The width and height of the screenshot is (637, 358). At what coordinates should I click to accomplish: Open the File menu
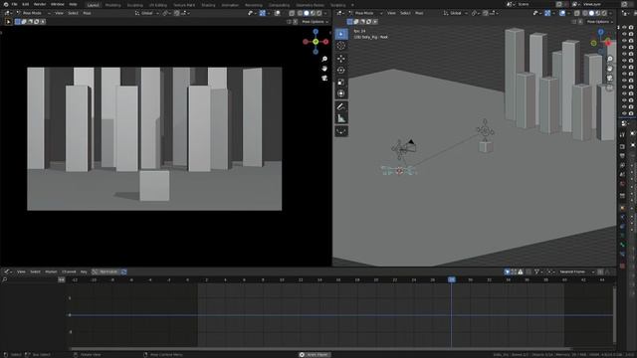click(x=15, y=4)
